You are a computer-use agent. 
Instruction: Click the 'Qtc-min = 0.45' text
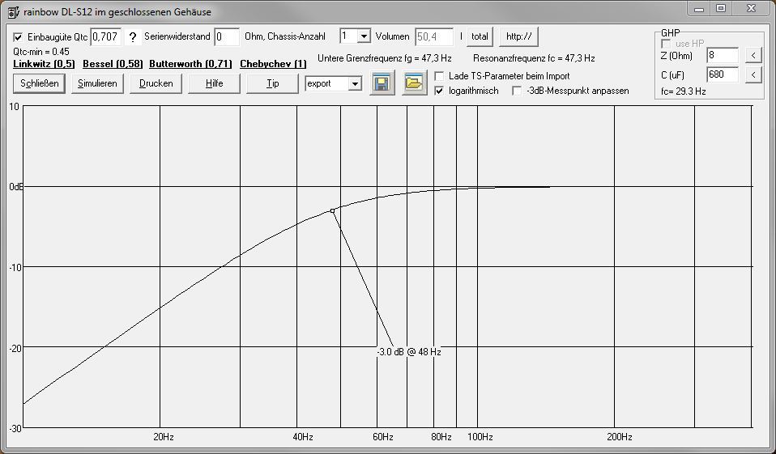click(x=41, y=52)
